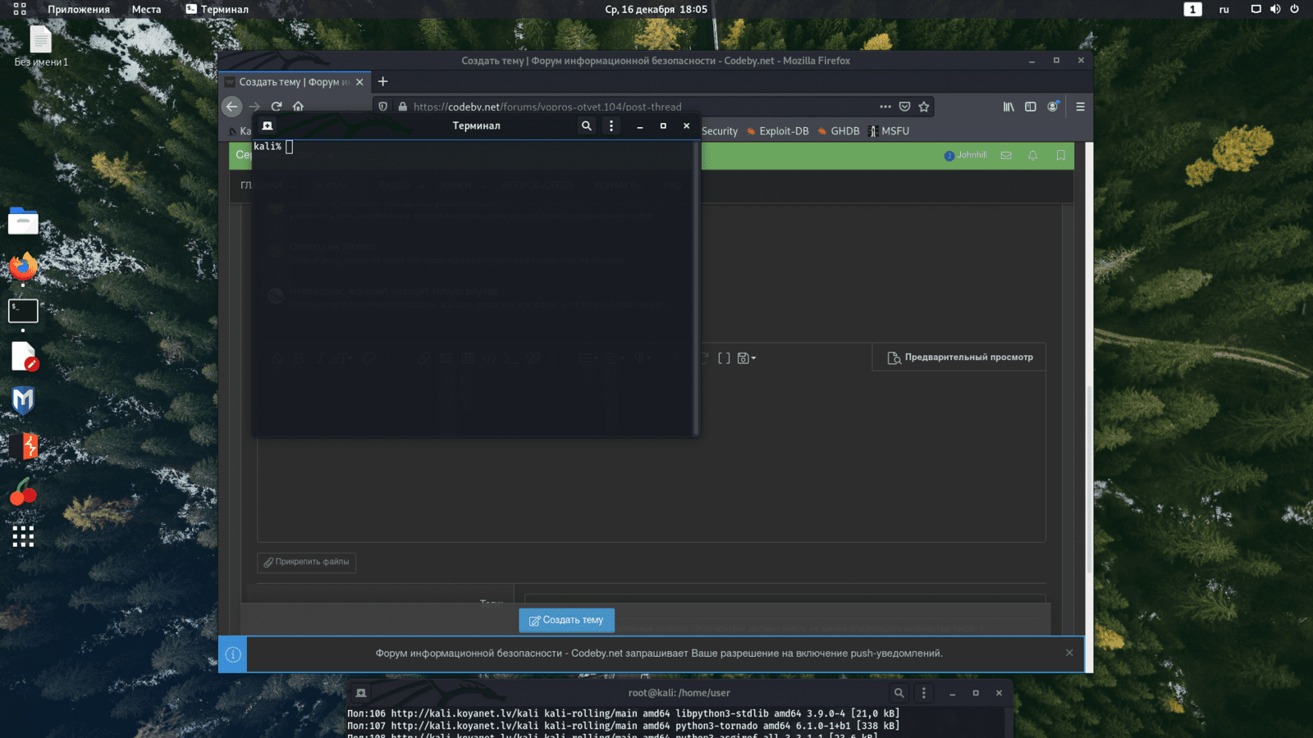Toggle the Firefox sidebar view
This screenshot has height=738, width=1313.
[x=1031, y=107]
